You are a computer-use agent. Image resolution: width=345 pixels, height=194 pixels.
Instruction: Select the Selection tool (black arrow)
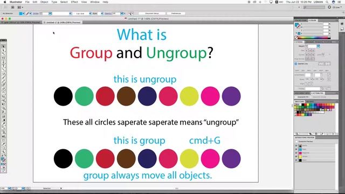point(3,46)
